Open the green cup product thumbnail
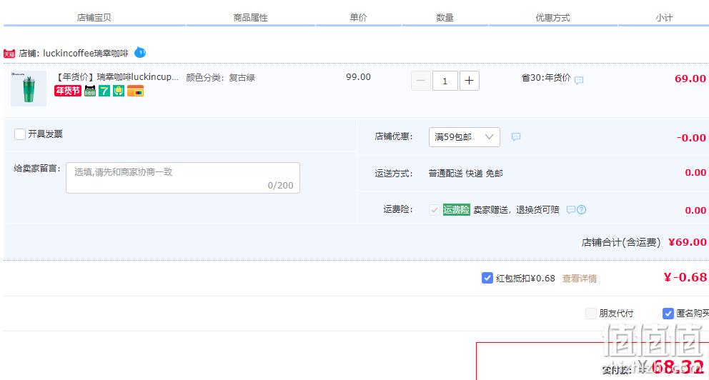The width and height of the screenshot is (709, 380). click(x=29, y=89)
